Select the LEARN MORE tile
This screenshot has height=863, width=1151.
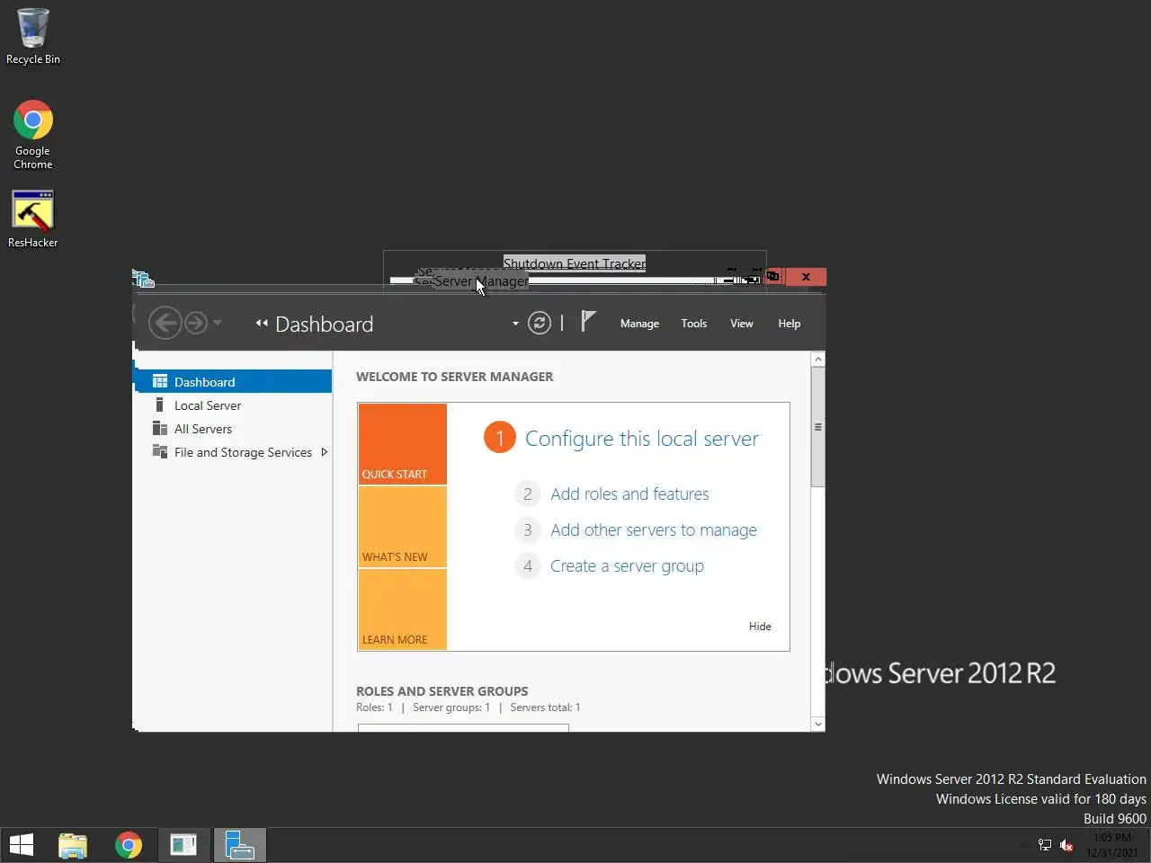point(402,609)
